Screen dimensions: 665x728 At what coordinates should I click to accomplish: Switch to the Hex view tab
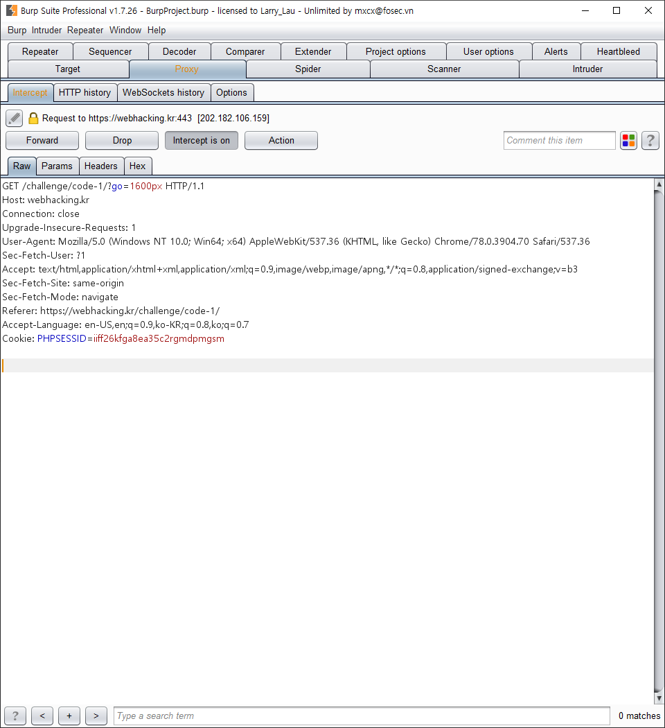137,166
